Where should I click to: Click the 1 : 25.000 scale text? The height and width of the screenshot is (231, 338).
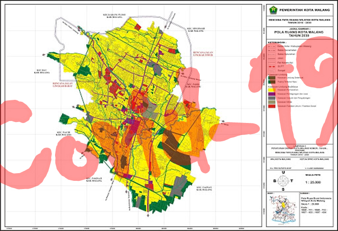coord(313,182)
